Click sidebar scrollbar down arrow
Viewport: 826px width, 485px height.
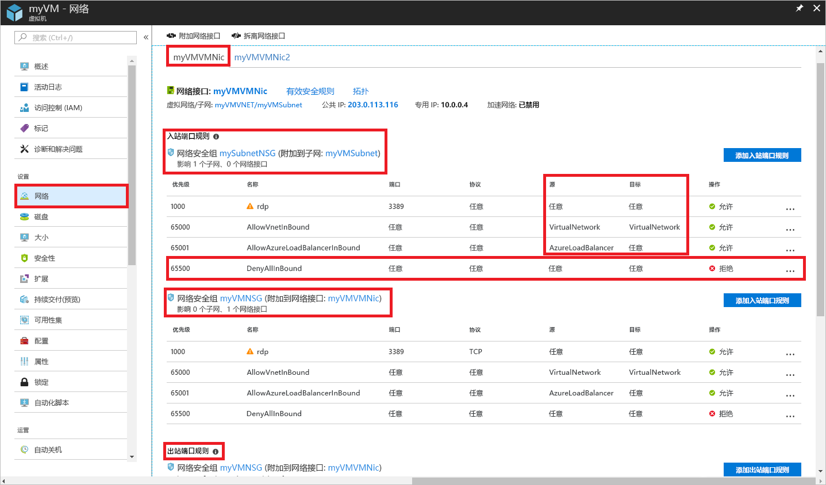click(132, 457)
